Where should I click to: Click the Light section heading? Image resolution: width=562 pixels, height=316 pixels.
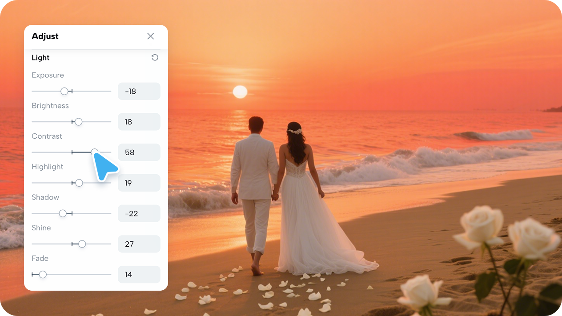tap(40, 58)
